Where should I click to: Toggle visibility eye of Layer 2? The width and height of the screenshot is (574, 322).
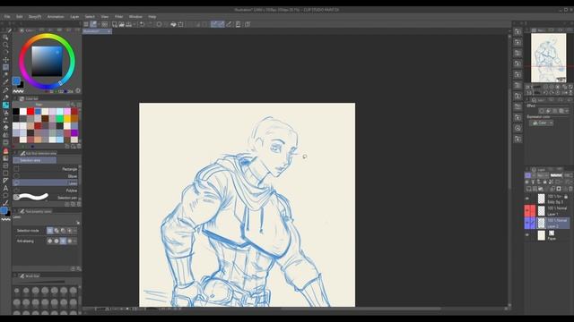[x=527, y=223]
